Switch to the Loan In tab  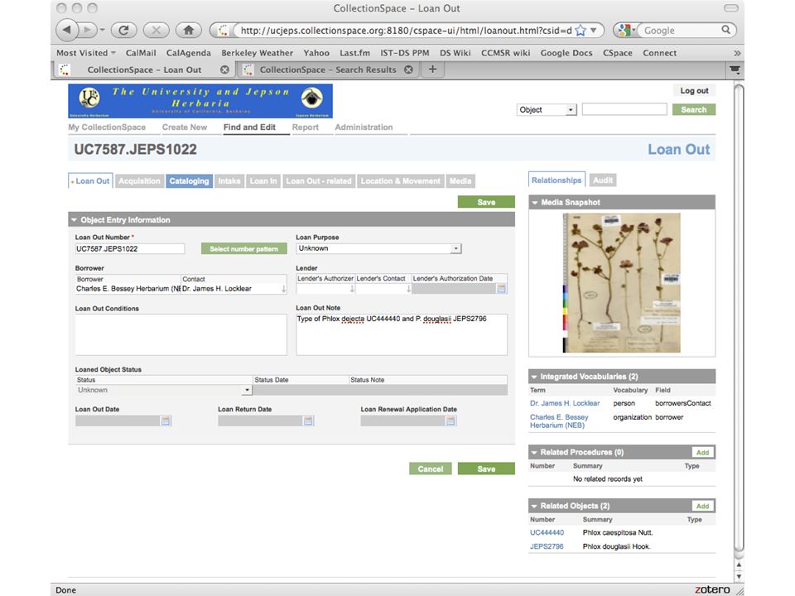(x=263, y=181)
